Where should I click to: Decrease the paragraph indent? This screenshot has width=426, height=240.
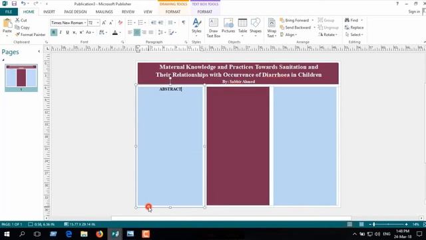(x=153, y=23)
